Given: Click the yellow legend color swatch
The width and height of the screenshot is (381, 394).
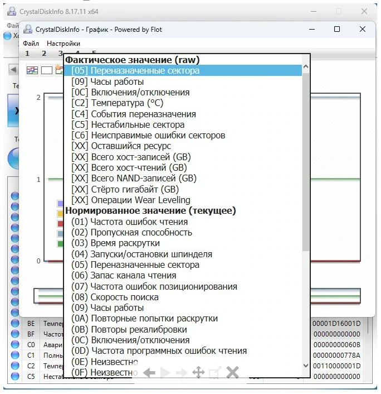Looking at the screenshot, I should pos(60,214).
